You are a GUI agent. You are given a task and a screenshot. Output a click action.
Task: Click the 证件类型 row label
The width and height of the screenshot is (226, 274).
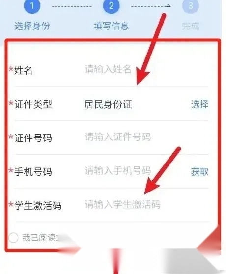tap(33, 104)
